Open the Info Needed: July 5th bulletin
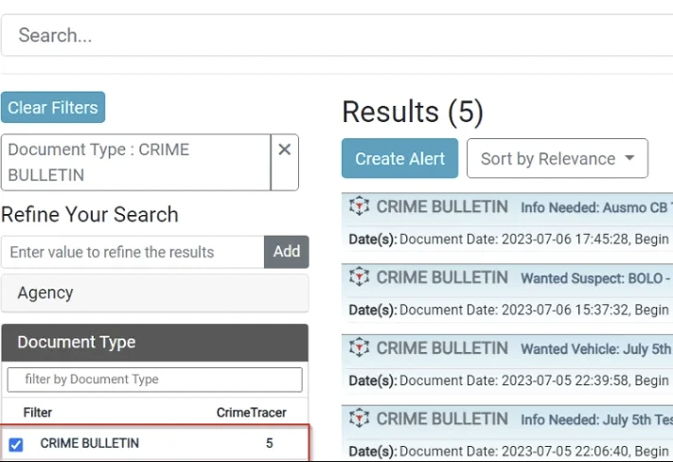 [596, 420]
